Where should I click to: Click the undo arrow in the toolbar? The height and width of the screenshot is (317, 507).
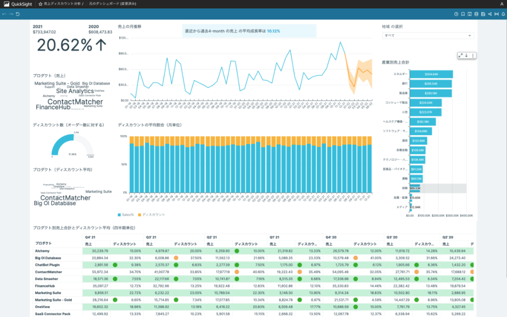pyautogui.click(x=4, y=14)
